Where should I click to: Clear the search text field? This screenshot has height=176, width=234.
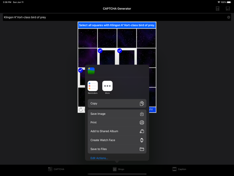(228, 17)
